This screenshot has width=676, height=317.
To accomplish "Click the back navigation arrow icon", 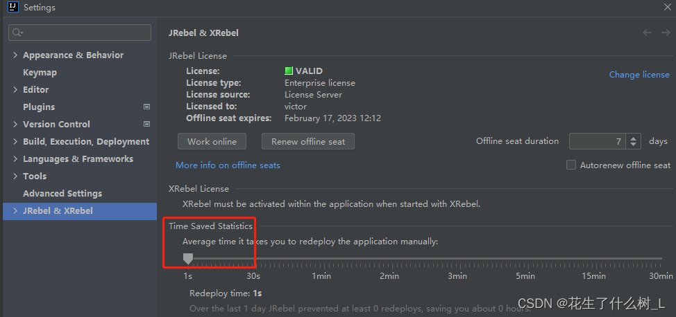I will (647, 33).
